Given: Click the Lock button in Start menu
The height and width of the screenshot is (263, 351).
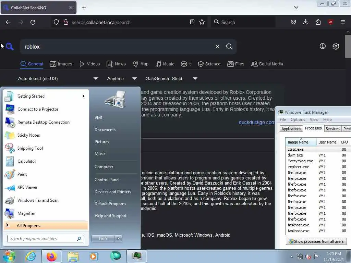Looking at the screenshot, I should [x=103, y=239].
